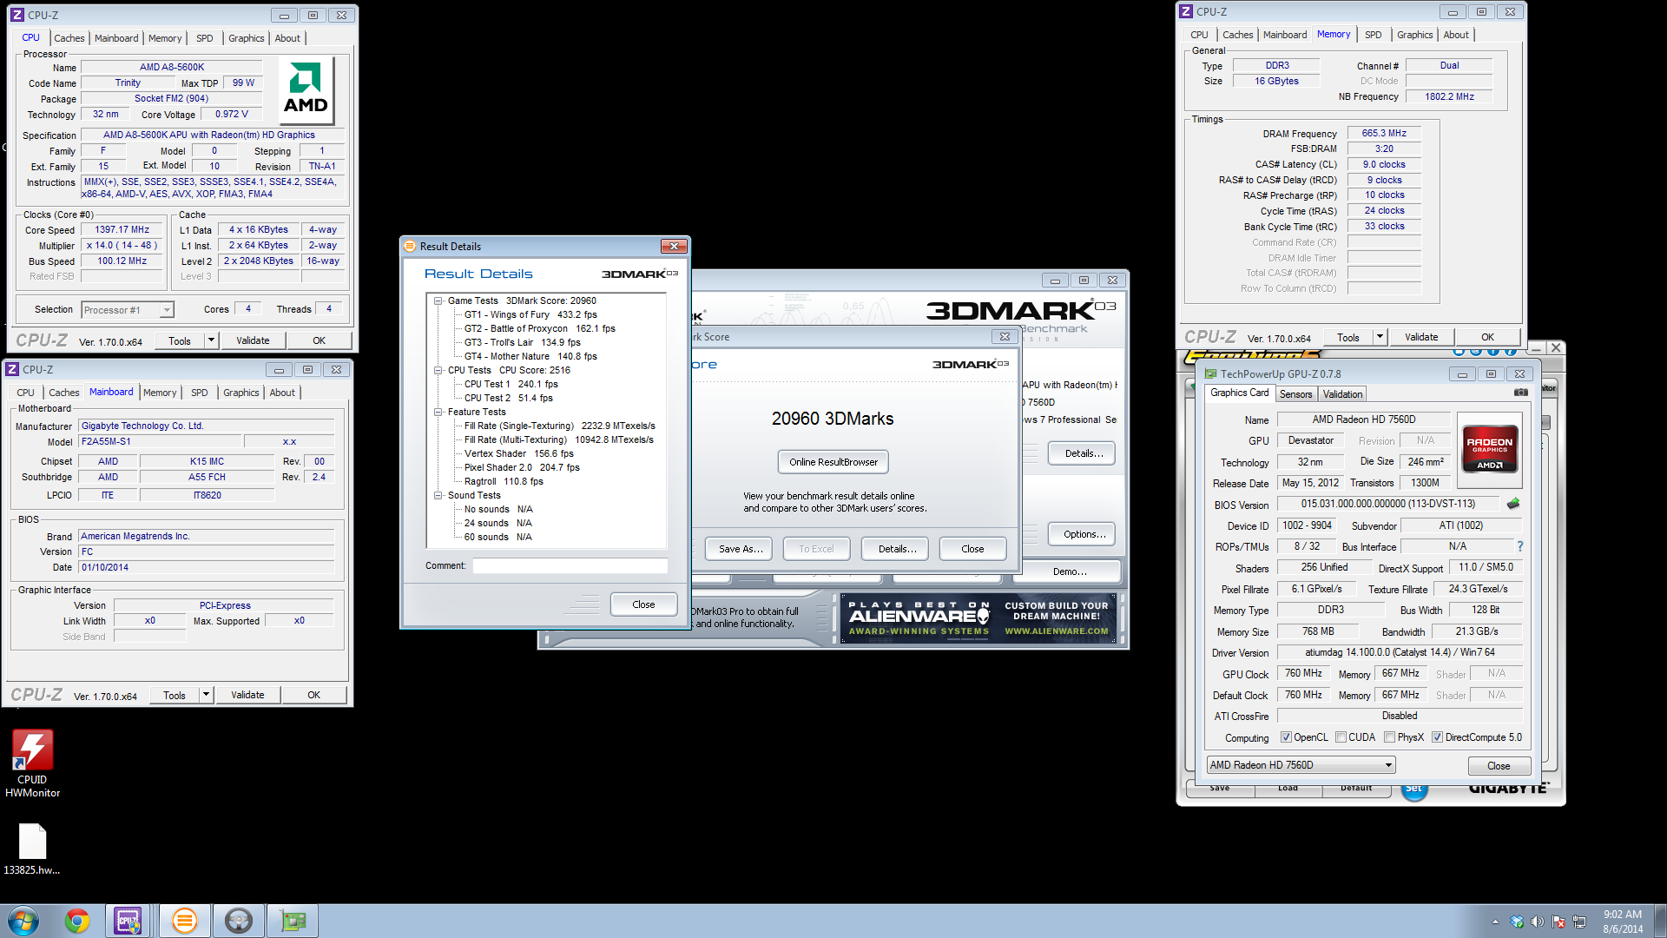Screen dimensions: 1667x938
Task: Click the steering wheel taskbar icon
Action: (238, 921)
